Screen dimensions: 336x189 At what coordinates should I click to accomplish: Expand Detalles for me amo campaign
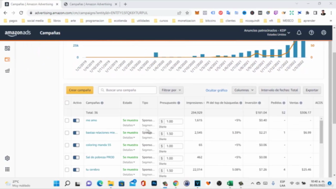coord(129,125)
